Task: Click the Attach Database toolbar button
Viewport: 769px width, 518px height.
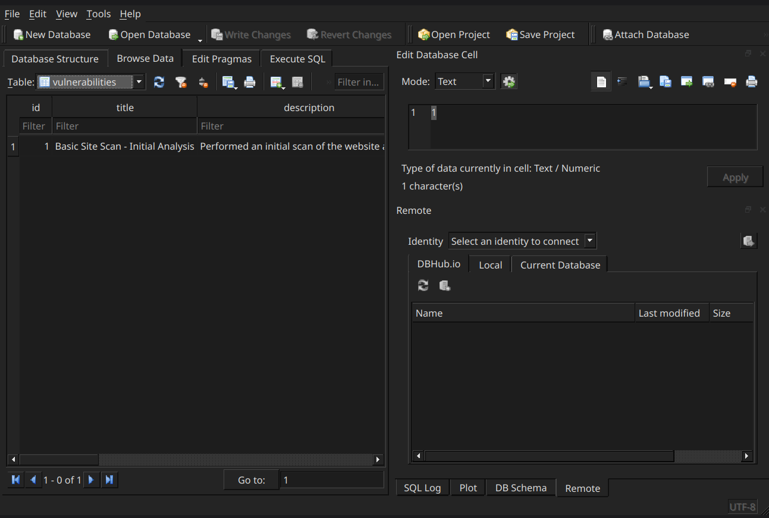Action: point(645,34)
